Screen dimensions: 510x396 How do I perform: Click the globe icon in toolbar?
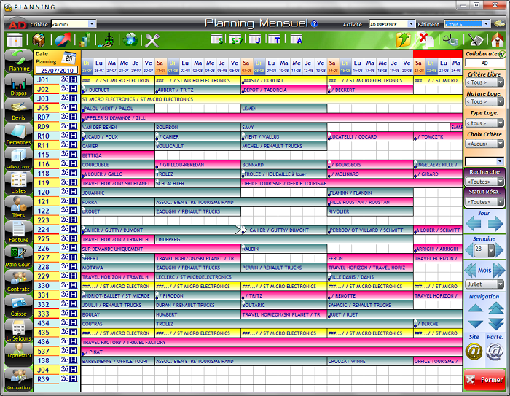130,40
